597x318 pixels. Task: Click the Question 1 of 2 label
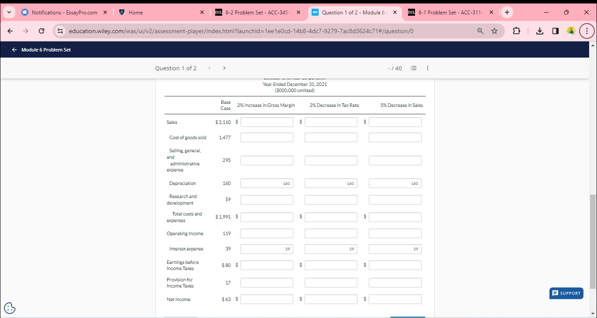(176, 68)
